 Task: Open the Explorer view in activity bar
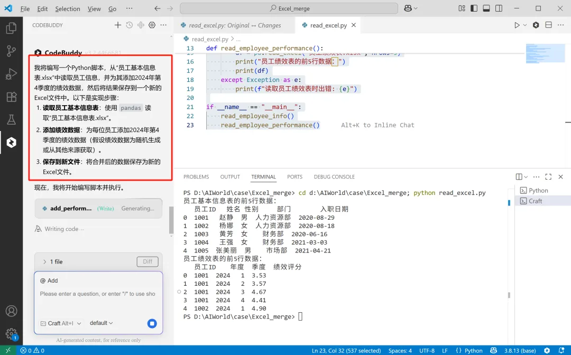pyautogui.click(x=11, y=27)
